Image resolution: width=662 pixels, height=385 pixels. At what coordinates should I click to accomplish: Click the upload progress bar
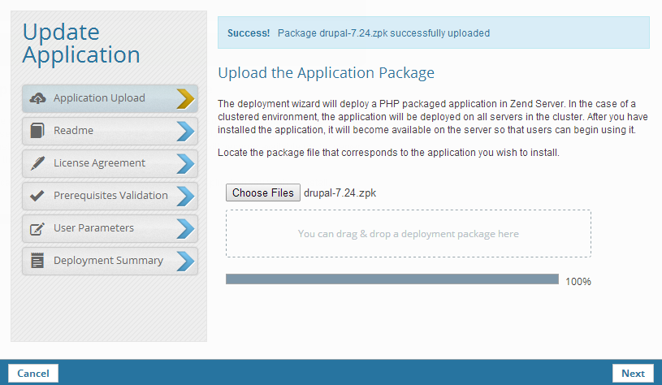392,279
